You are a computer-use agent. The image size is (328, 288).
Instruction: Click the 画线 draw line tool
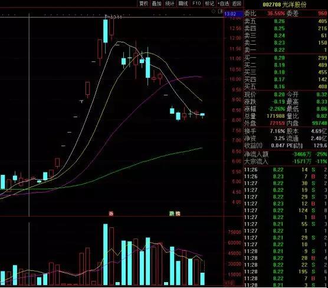(183, 4)
